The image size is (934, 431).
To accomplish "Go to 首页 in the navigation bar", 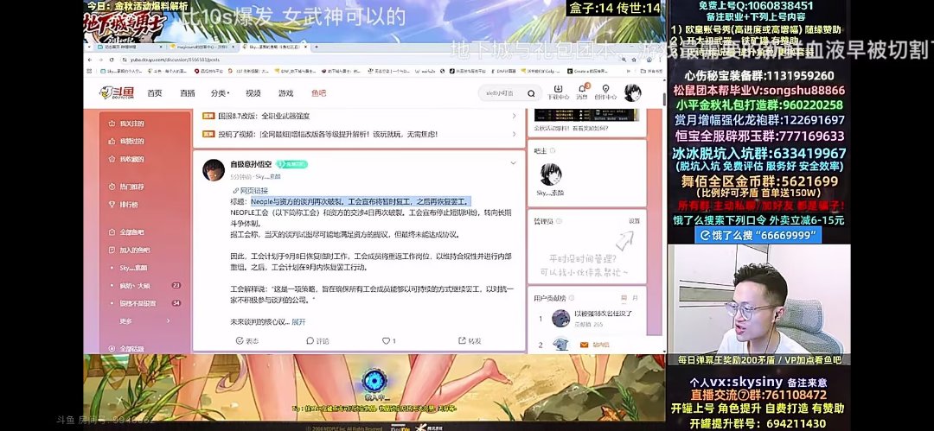I will click(154, 93).
